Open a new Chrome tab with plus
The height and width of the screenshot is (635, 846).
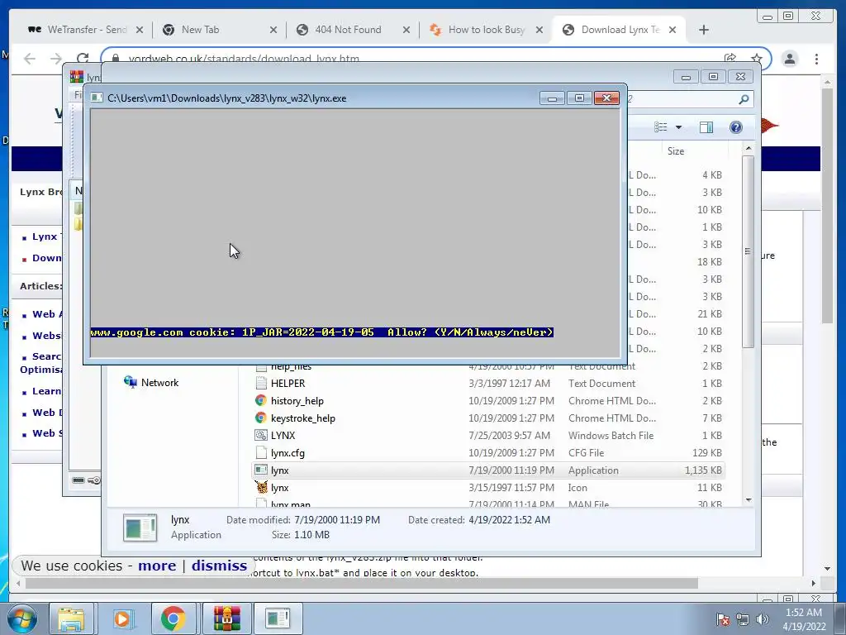click(704, 30)
